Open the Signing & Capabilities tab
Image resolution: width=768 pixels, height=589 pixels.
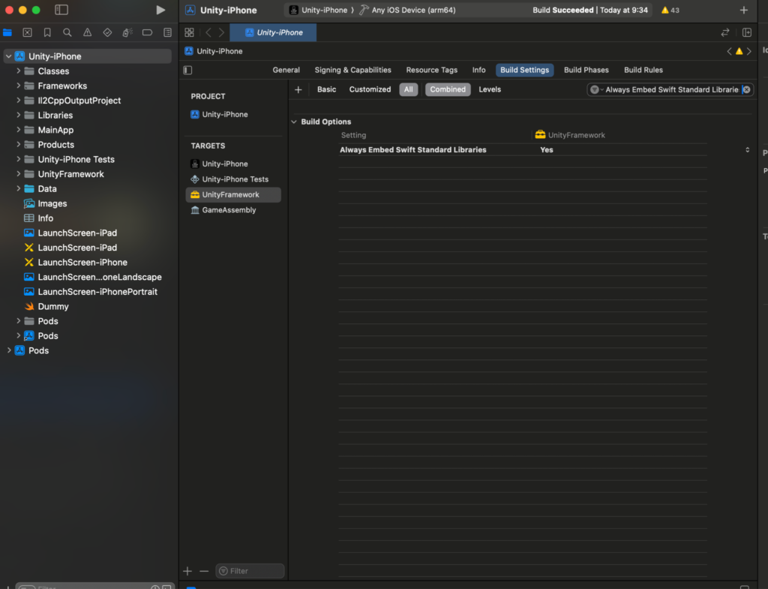coord(352,70)
